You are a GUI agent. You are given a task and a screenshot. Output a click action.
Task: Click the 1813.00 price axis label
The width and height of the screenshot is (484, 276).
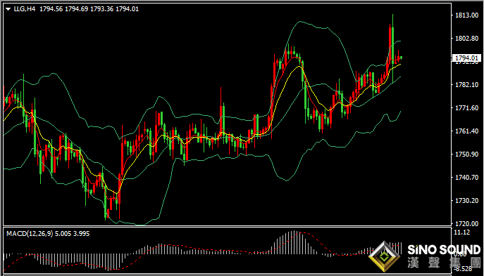tap(466, 15)
